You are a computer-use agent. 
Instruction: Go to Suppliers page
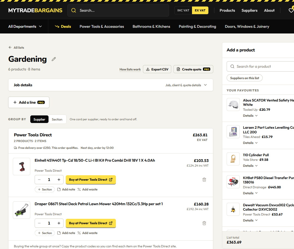[249, 10]
